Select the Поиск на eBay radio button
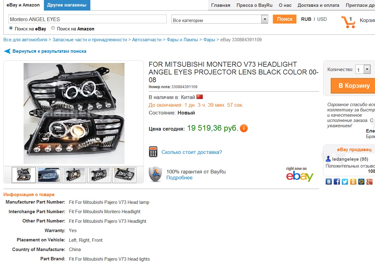The height and width of the screenshot is (265, 375). (11, 28)
